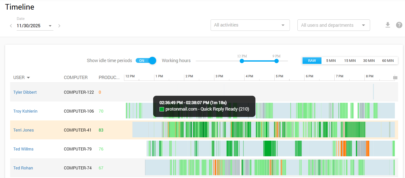Go to next date with right chevron
The height and width of the screenshot is (178, 405).
click(59, 26)
